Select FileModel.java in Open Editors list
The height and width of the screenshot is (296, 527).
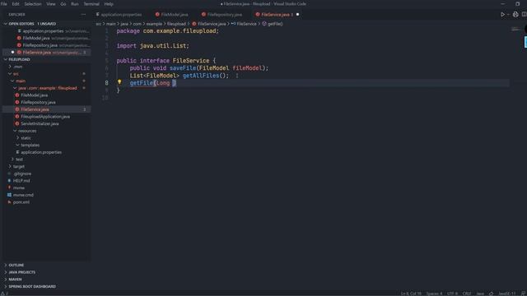[x=46, y=39]
